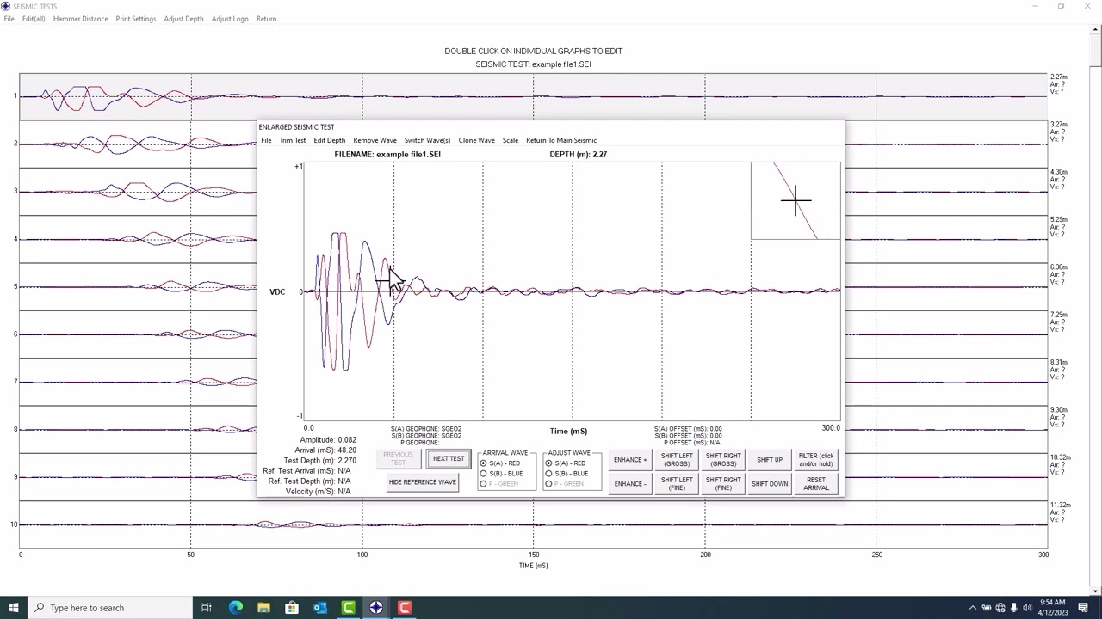1102x619 pixels.
Task: Open Print Settings menu
Action: [136, 19]
